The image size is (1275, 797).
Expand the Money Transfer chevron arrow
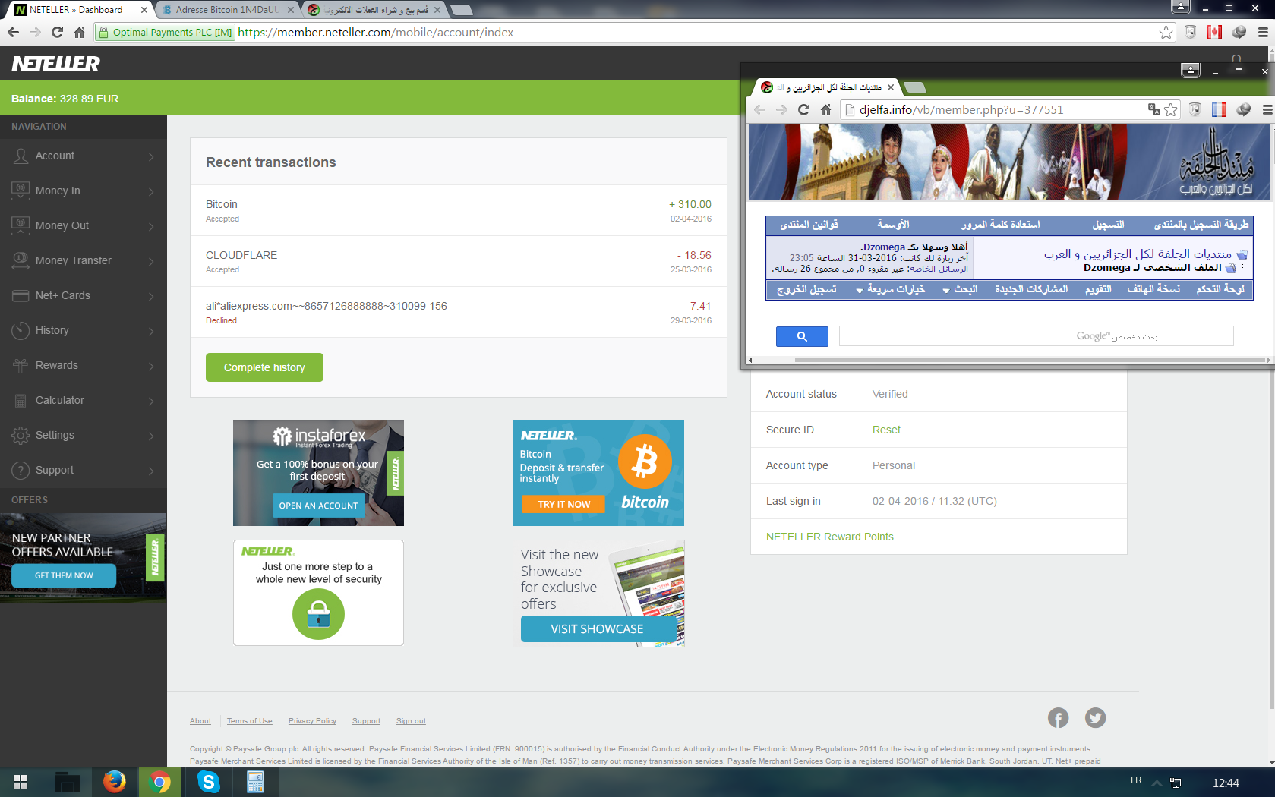[151, 261]
